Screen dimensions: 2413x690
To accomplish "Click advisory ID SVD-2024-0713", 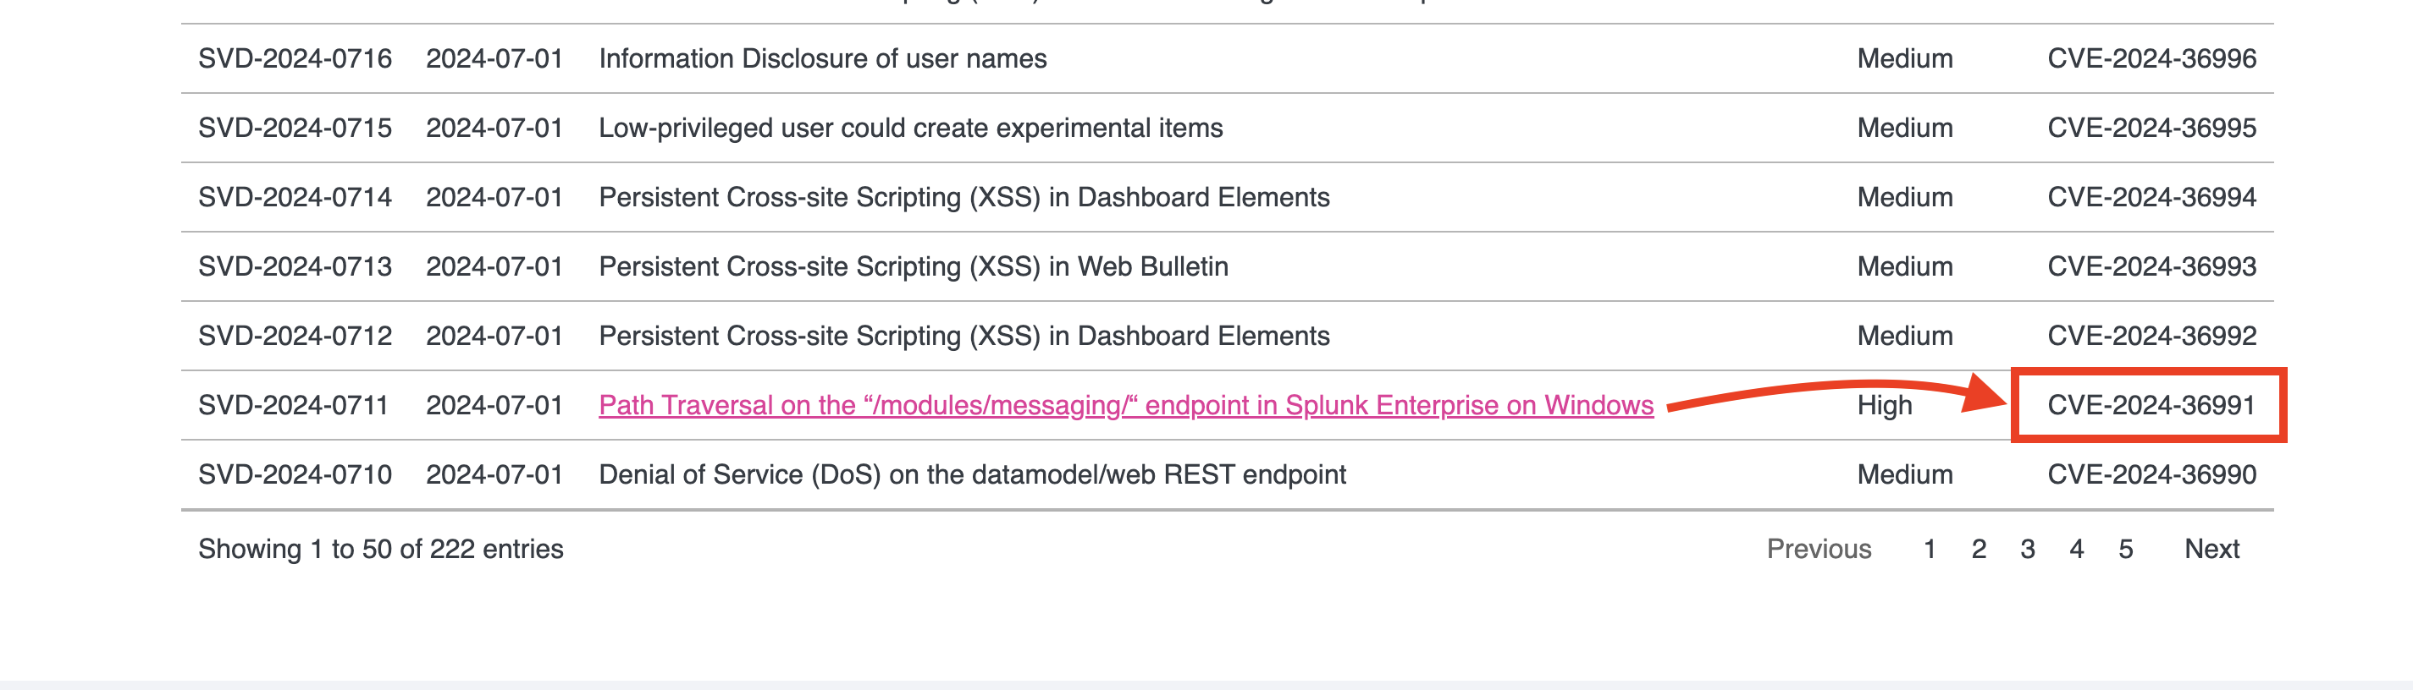I will point(295,266).
